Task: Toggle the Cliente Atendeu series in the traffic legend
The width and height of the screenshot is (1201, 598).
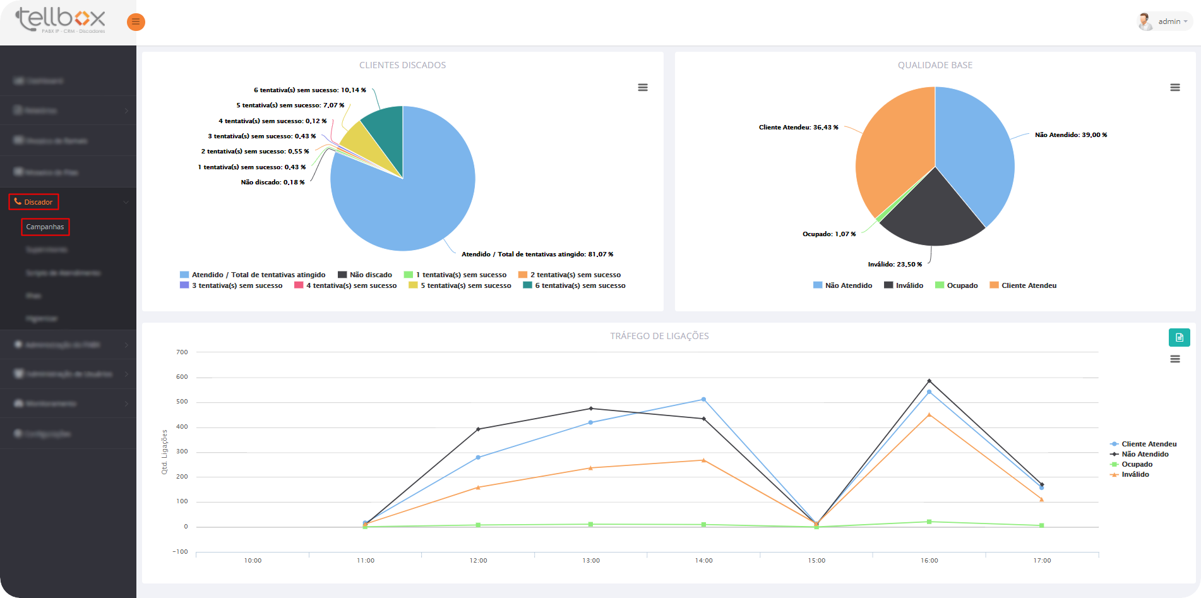Action: (x=1148, y=444)
